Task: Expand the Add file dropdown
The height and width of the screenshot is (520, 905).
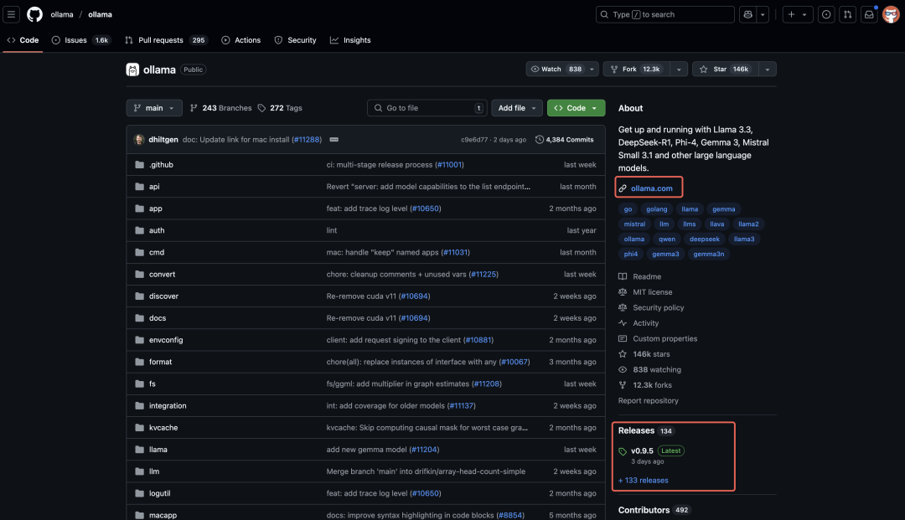Action: click(x=516, y=108)
